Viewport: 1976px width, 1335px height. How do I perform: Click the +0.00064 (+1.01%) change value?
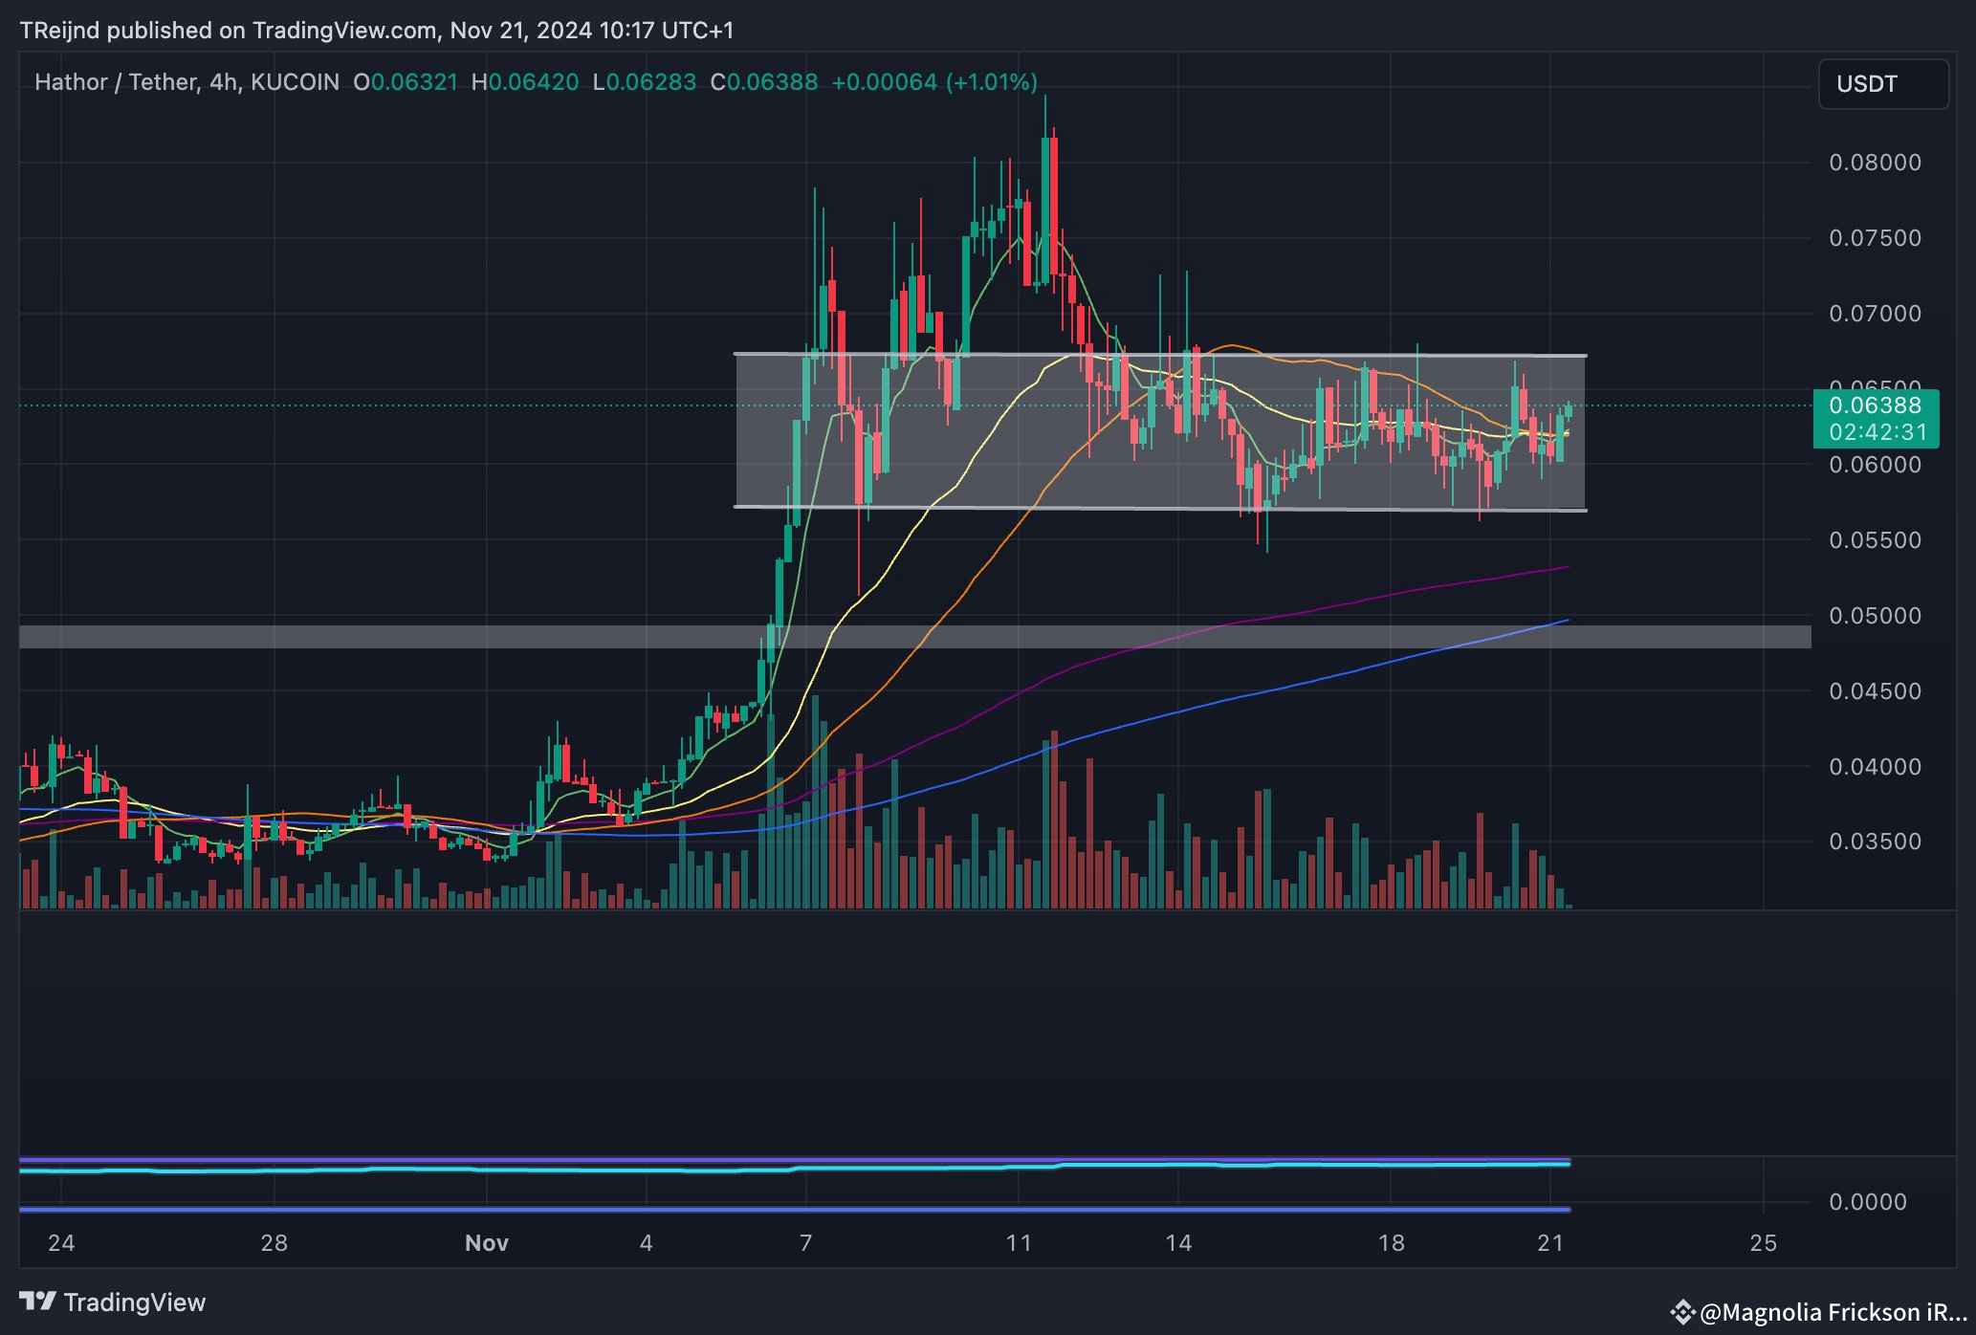934,82
